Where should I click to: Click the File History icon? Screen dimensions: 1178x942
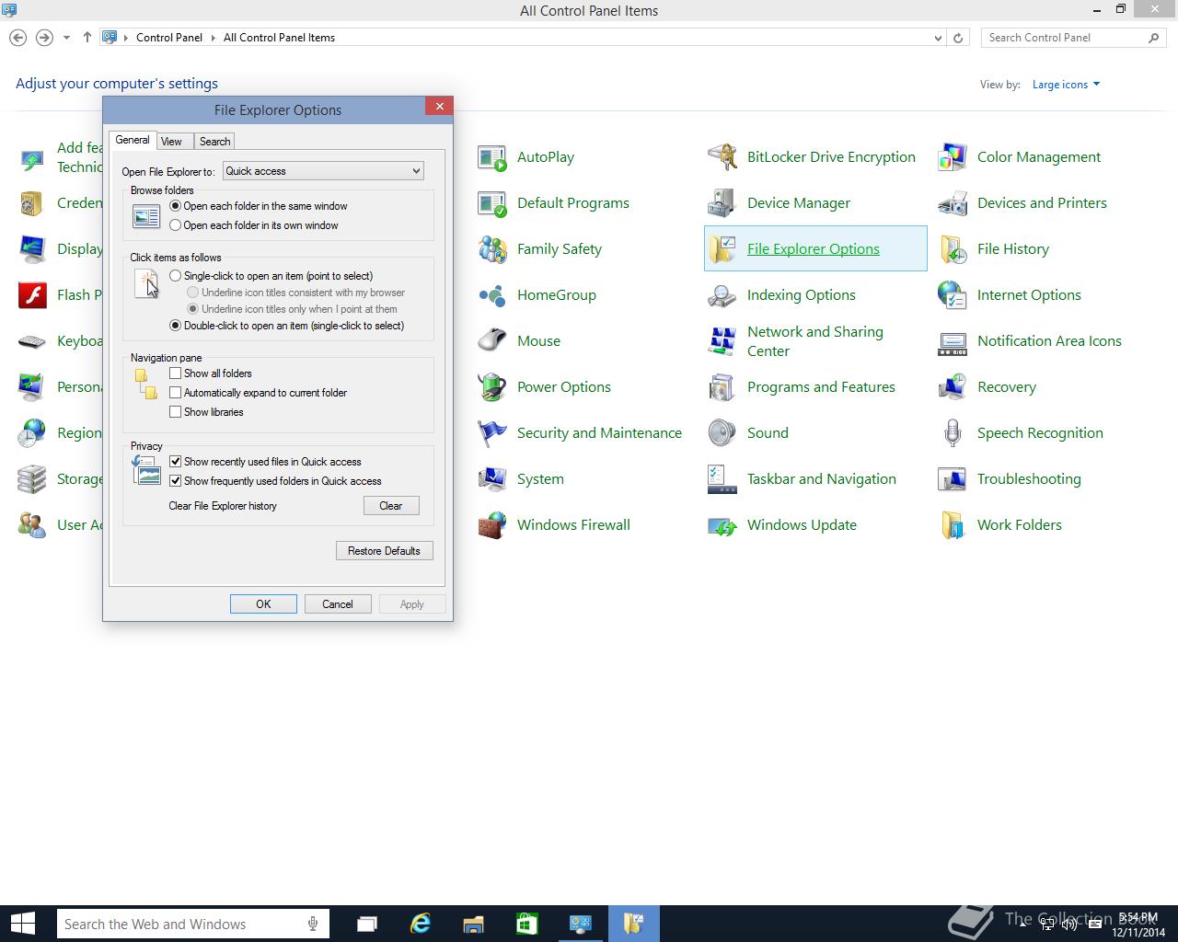point(953,249)
